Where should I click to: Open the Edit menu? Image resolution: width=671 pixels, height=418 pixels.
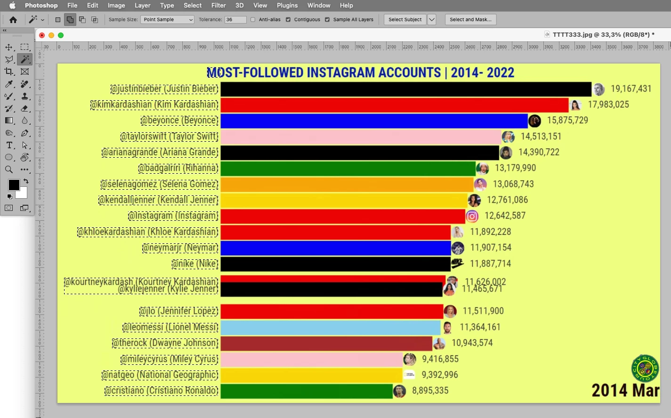coord(93,6)
